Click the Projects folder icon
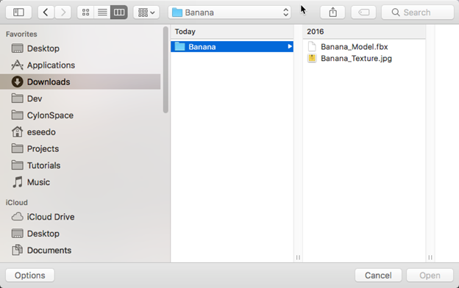 pos(17,148)
